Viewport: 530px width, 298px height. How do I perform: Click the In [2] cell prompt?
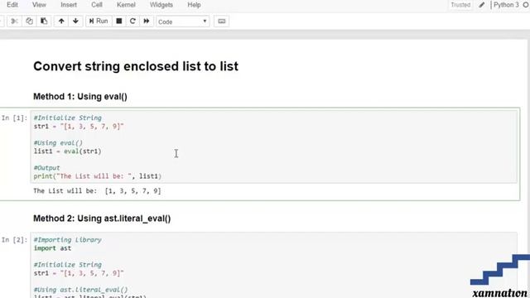(14, 240)
